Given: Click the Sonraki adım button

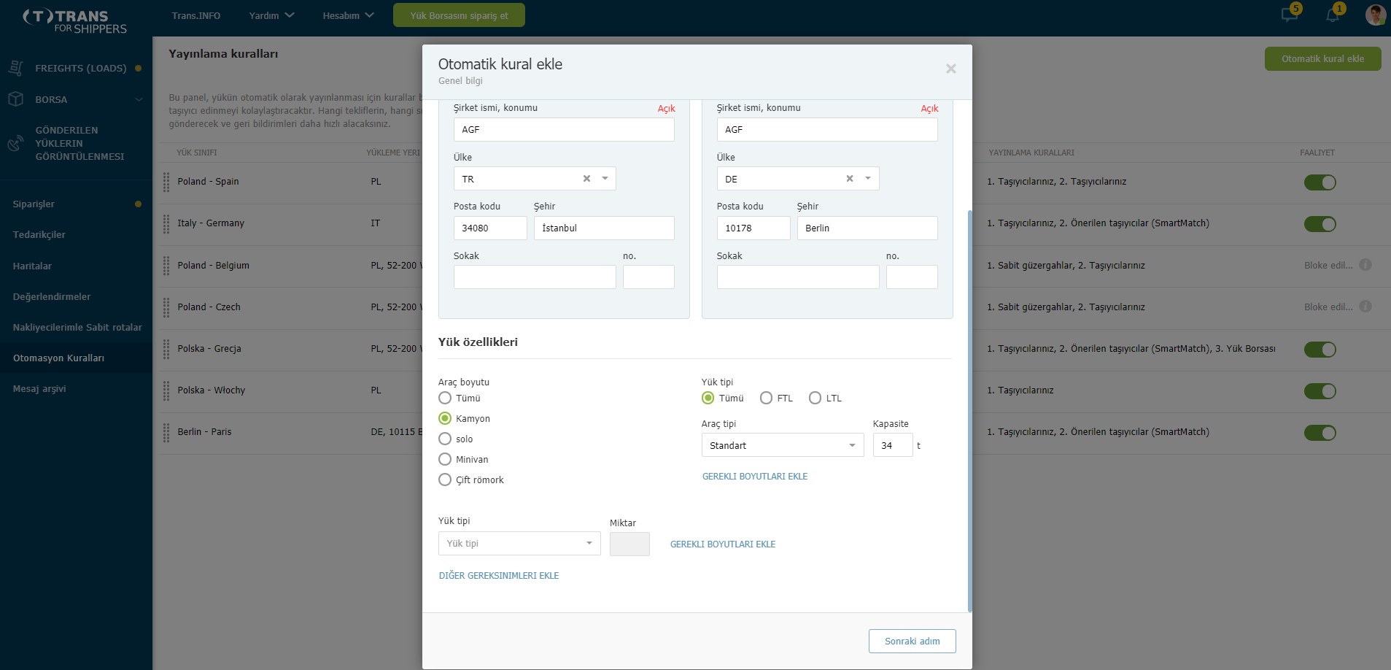Looking at the screenshot, I should pos(912,641).
